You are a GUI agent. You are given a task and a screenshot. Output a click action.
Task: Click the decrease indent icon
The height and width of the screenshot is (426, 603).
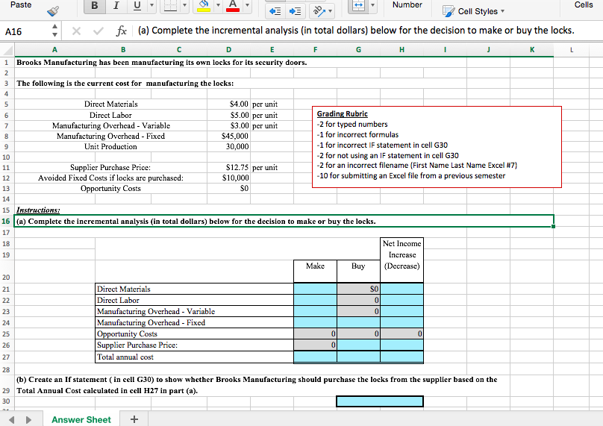(x=275, y=11)
